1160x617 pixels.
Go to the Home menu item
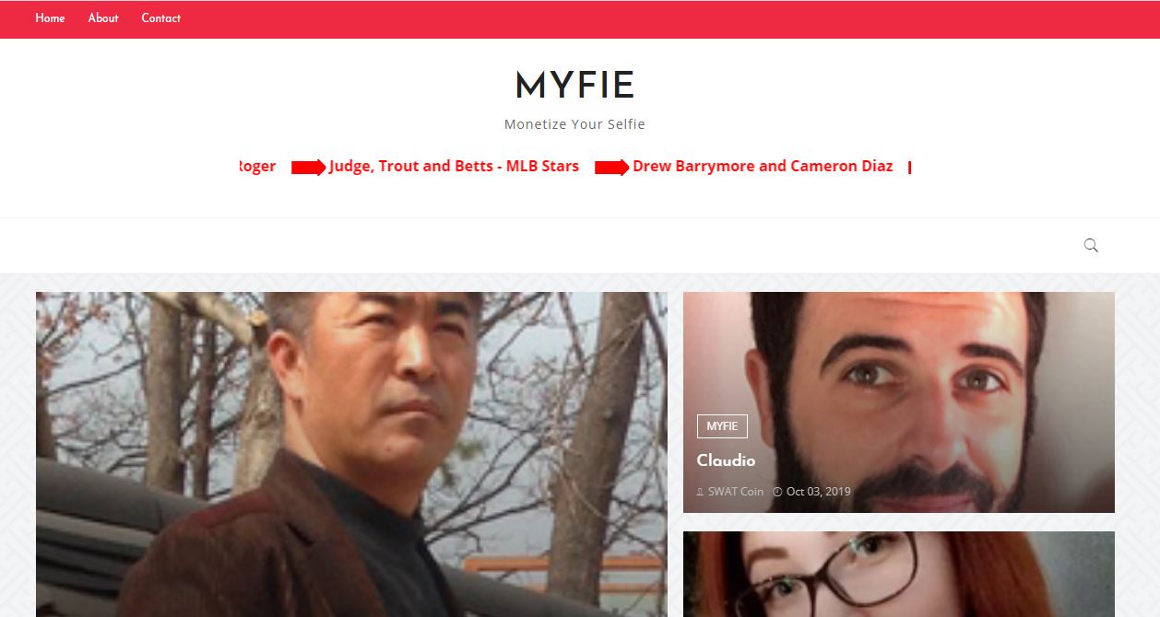[x=50, y=17]
